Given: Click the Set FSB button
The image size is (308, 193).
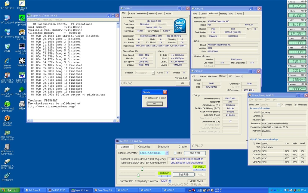Looking at the screenshot, I should (x=183, y=174).
